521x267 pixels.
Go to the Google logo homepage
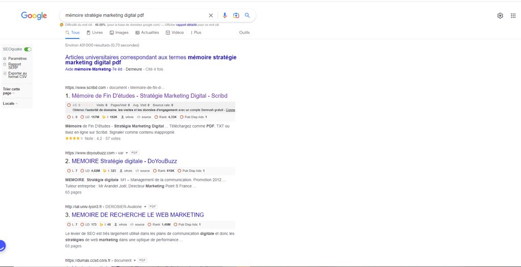pos(34,16)
